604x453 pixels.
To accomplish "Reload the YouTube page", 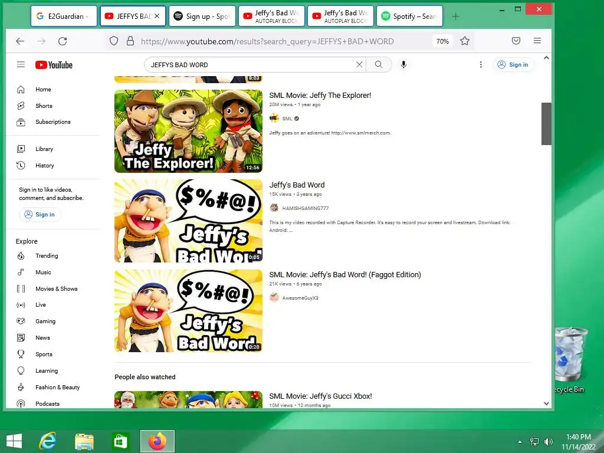I will click(63, 41).
